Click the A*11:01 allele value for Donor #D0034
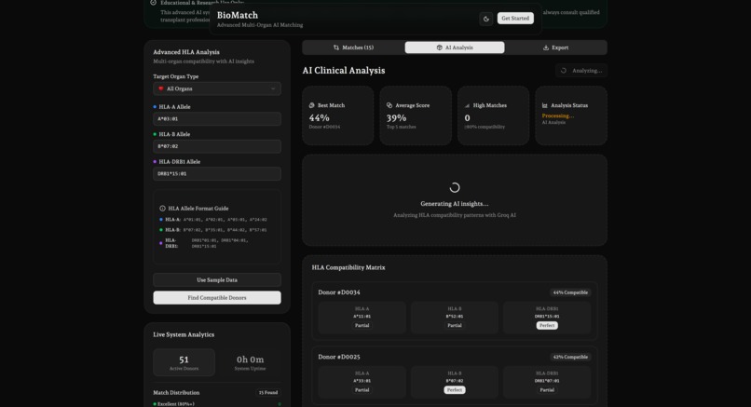The width and height of the screenshot is (751, 407). coord(362,317)
